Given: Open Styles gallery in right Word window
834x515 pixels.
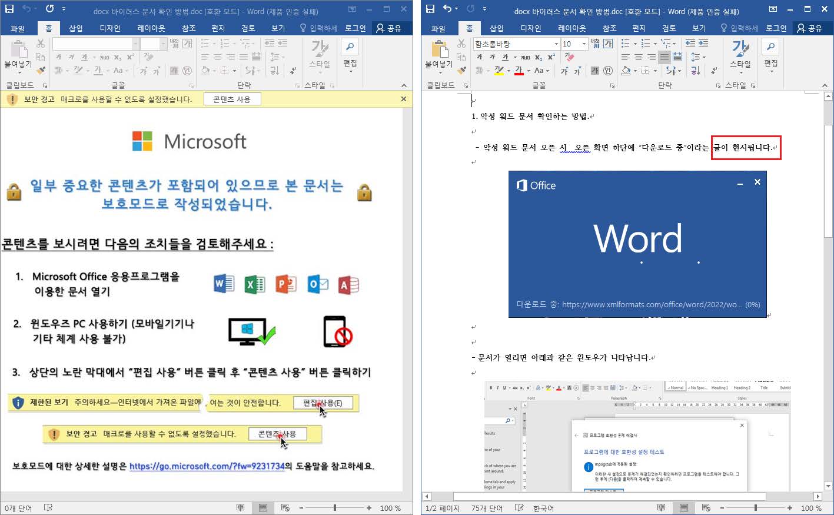Looking at the screenshot, I should 740,55.
